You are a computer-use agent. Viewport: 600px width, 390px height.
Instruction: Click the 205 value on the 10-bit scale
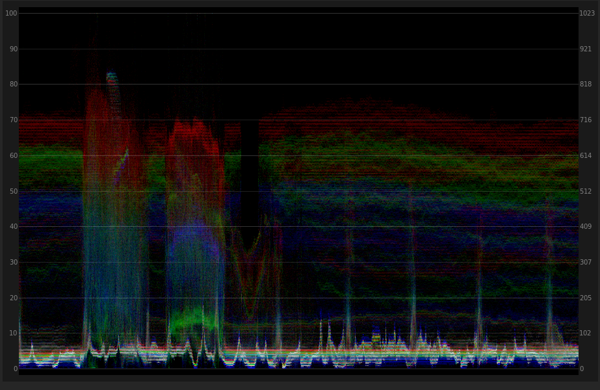tap(586, 298)
